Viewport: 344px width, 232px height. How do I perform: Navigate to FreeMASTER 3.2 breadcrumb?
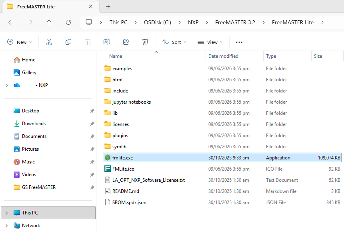(x=235, y=22)
